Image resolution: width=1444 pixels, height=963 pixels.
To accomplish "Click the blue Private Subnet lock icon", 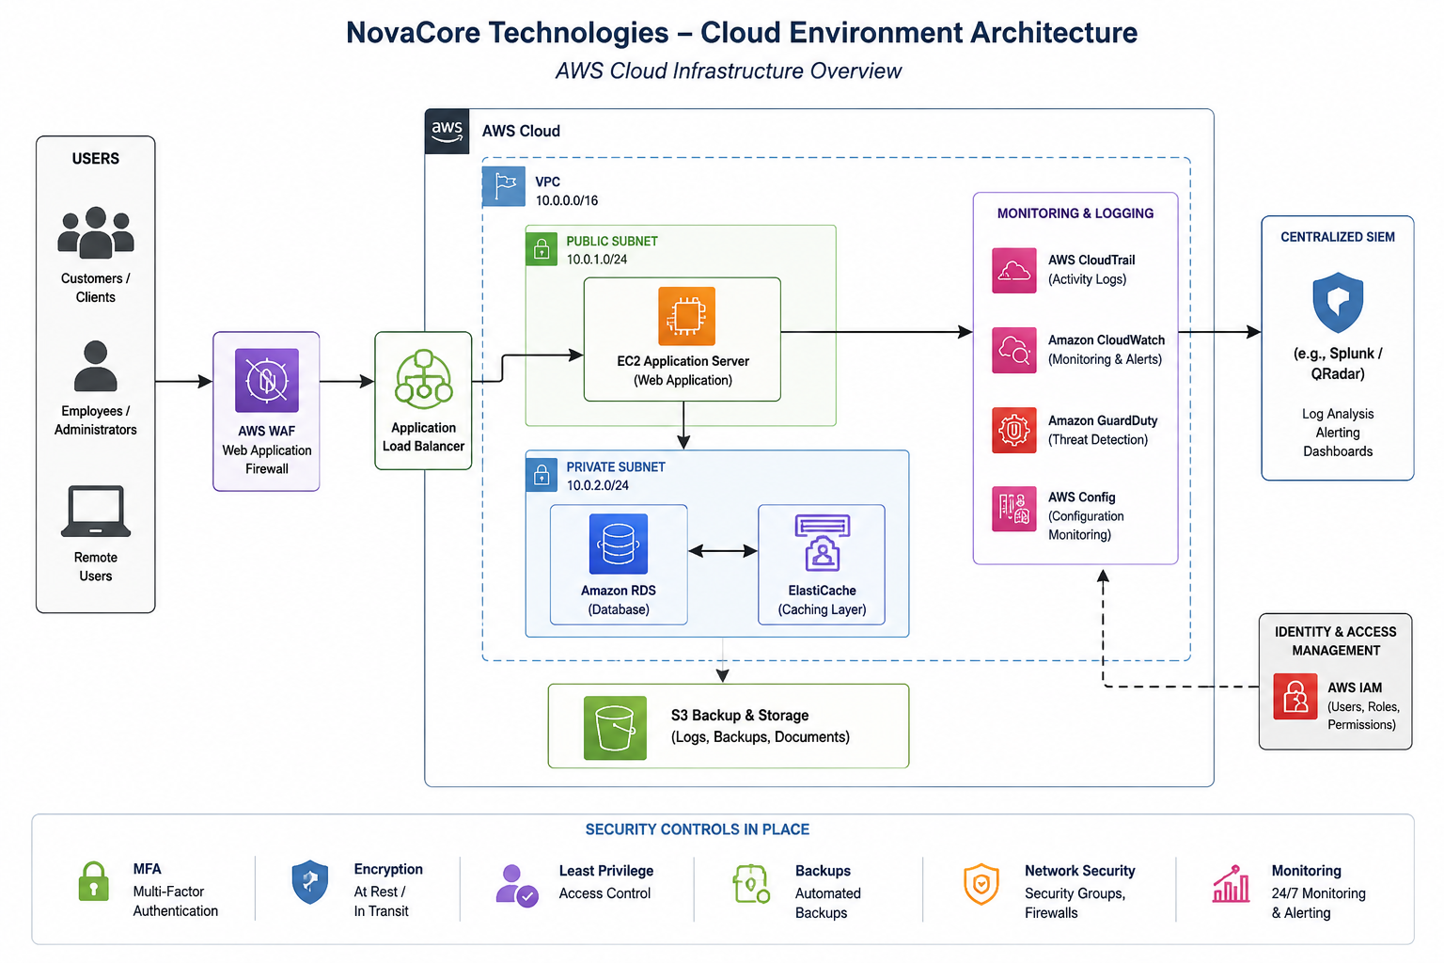I will click(541, 475).
